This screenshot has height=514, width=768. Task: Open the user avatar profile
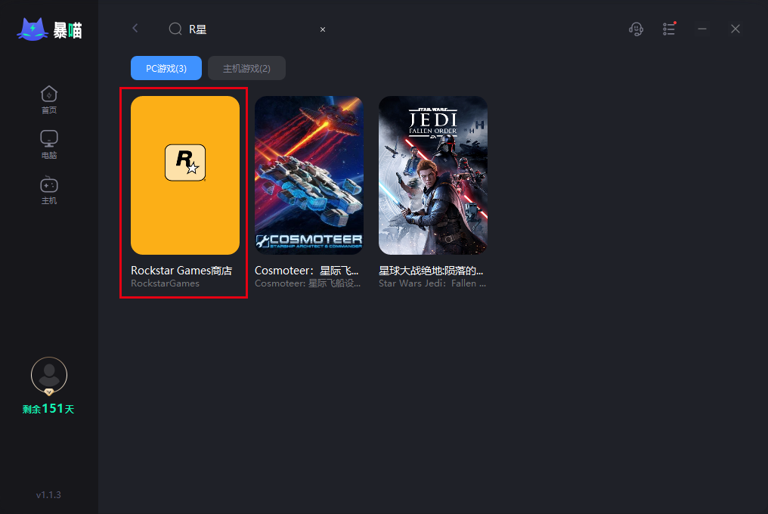49,376
